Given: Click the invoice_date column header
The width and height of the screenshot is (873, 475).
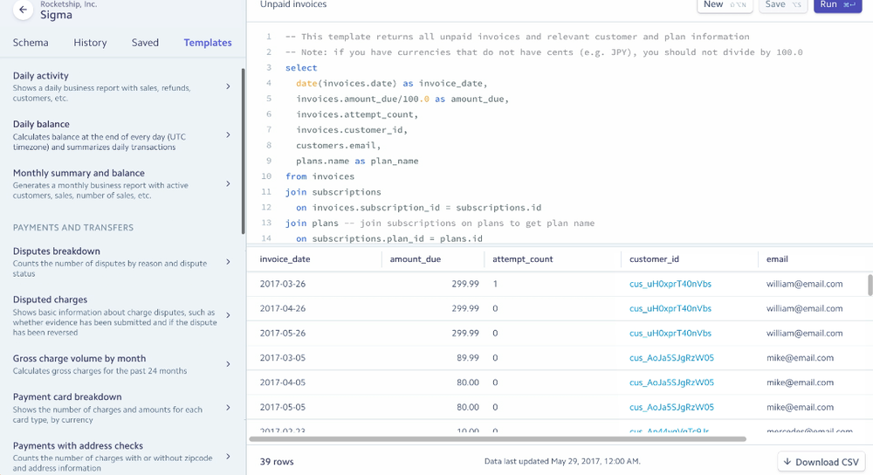Looking at the screenshot, I should 285,259.
